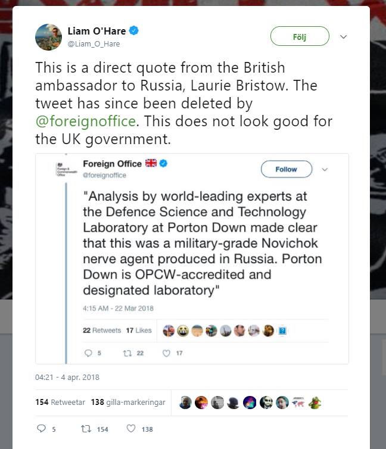
Task: Open Liam O'Hare's profile picture
Action: (49, 37)
